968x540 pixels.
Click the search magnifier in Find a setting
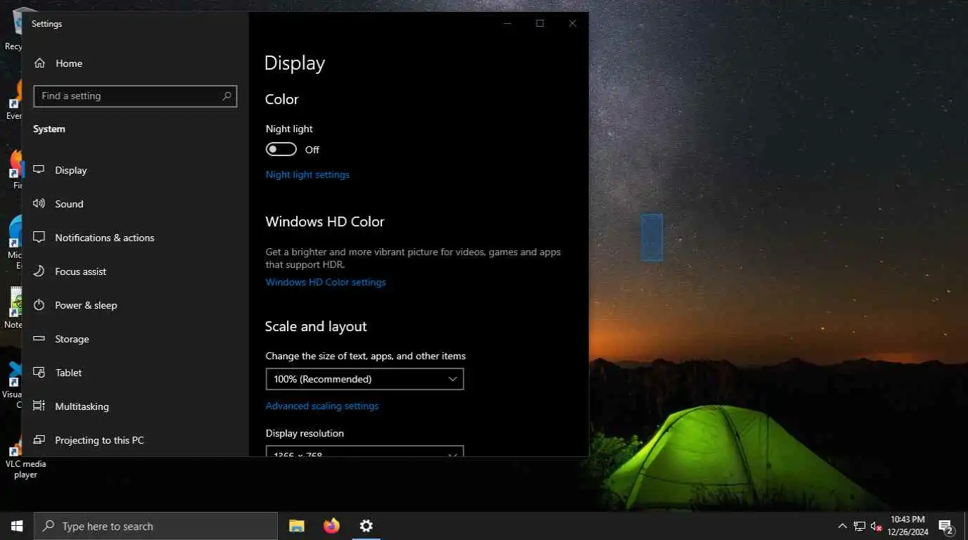(x=227, y=96)
